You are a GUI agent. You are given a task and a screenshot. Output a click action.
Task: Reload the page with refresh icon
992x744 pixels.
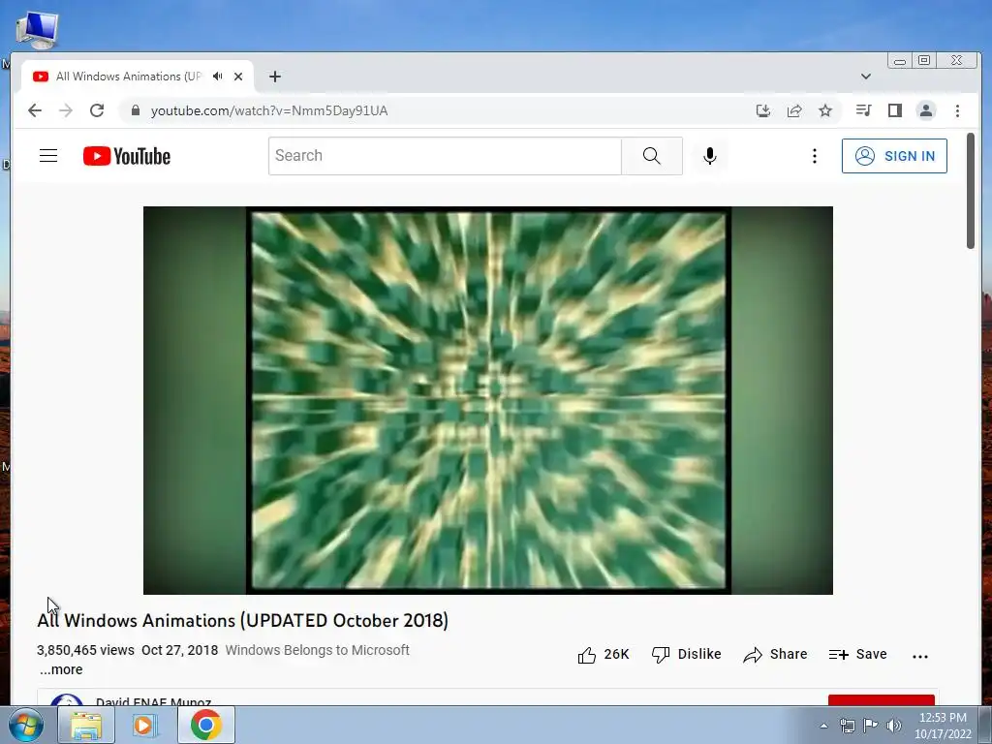(x=97, y=110)
